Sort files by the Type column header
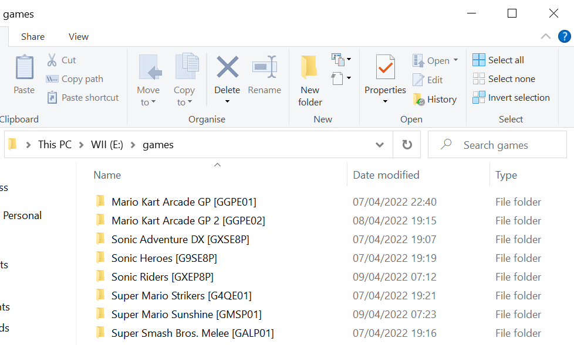This screenshot has height=345, width=574. (506, 175)
